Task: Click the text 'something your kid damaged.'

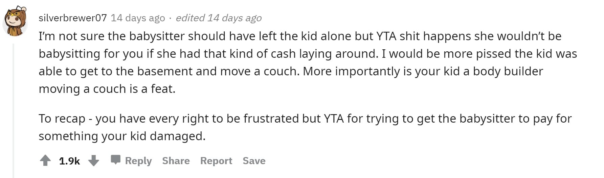Action: pos(122,136)
